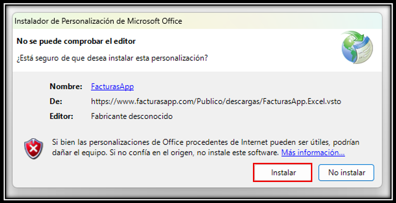Screen dimensions: 396x203
Task: Choose the No instalar button
Action: pos(346,173)
